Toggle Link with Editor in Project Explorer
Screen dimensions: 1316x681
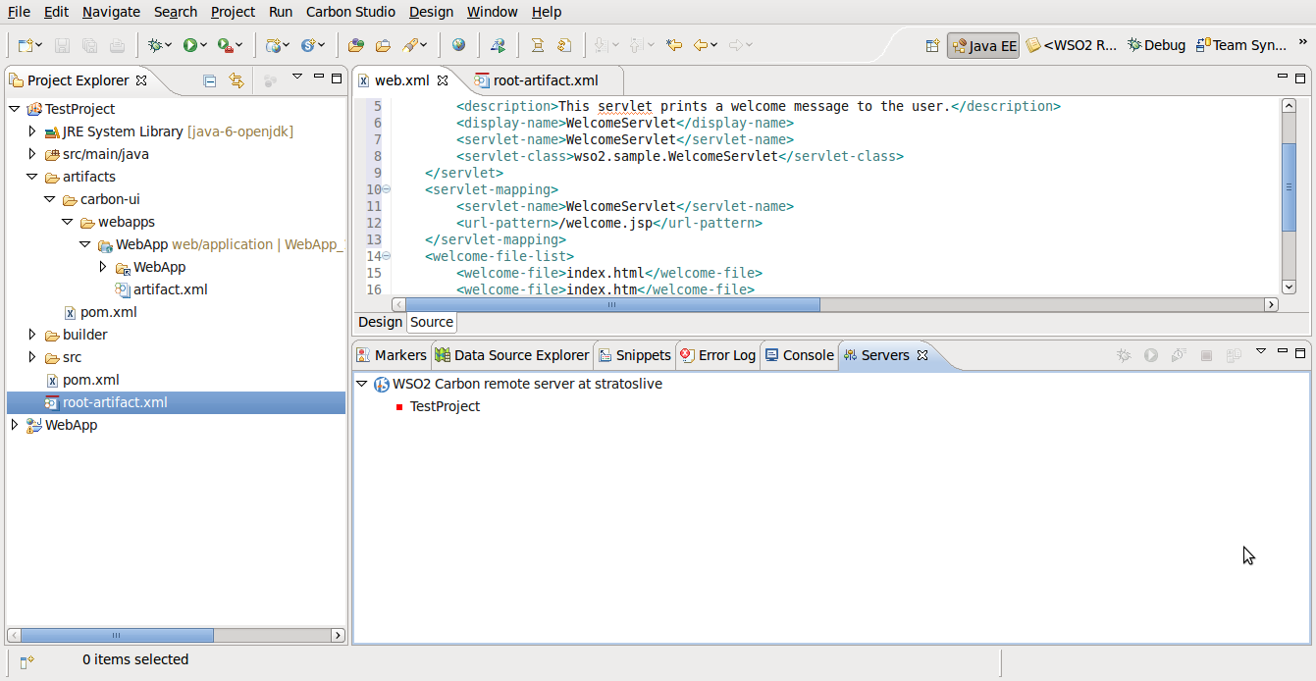[x=237, y=80]
